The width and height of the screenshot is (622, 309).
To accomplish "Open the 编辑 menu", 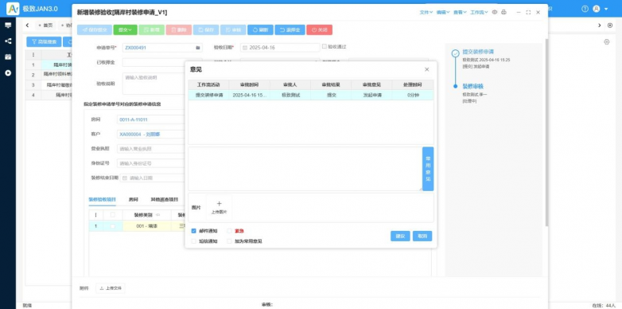I will click(443, 12).
